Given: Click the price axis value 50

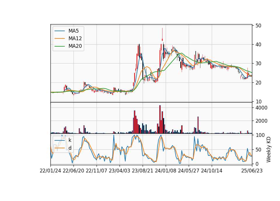Looking at the screenshot, I should tap(258, 26).
